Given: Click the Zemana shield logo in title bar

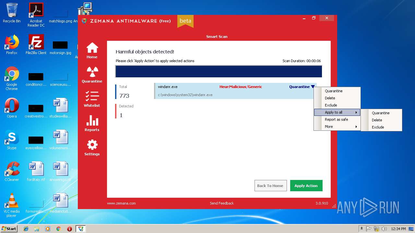Looking at the screenshot, I should click(84, 21).
